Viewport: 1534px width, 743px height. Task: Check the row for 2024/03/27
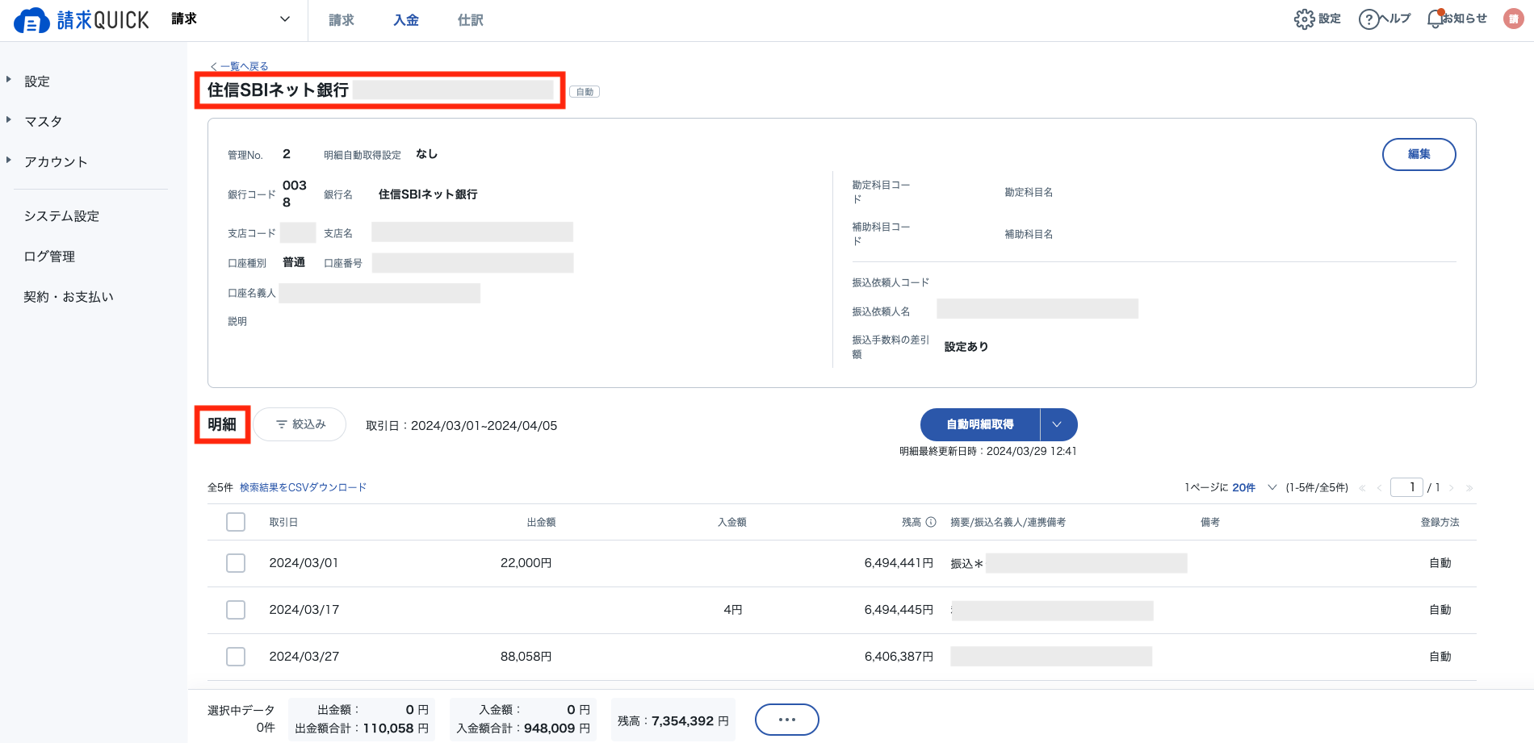click(x=236, y=657)
